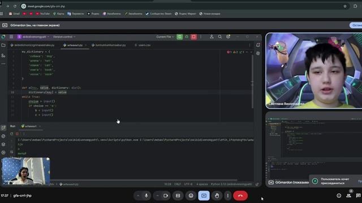Select the Run panel label
The height and width of the screenshot is (203, 362).
click(12, 126)
